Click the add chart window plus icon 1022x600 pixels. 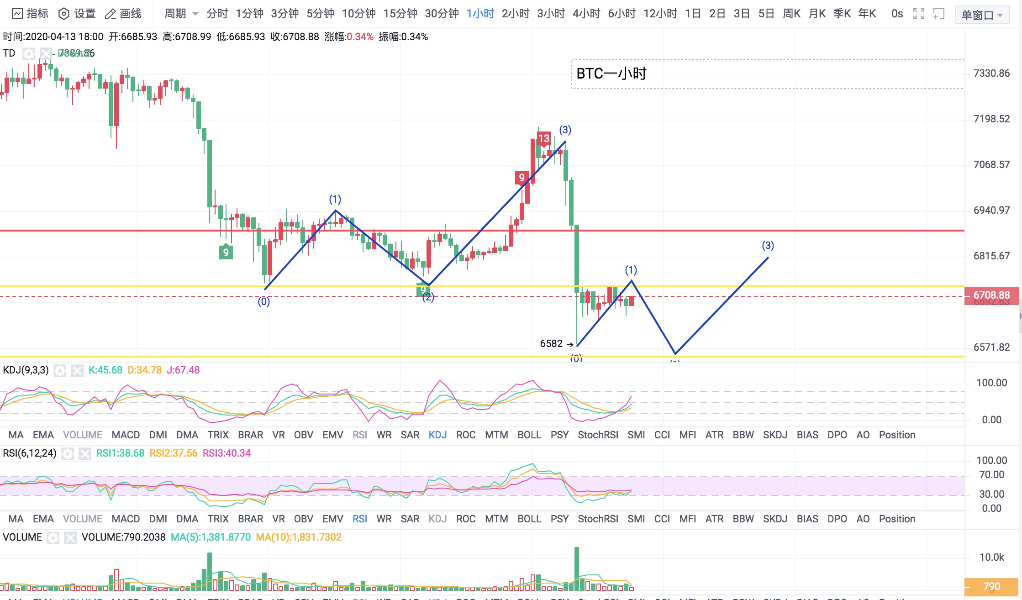pyautogui.click(x=938, y=14)
